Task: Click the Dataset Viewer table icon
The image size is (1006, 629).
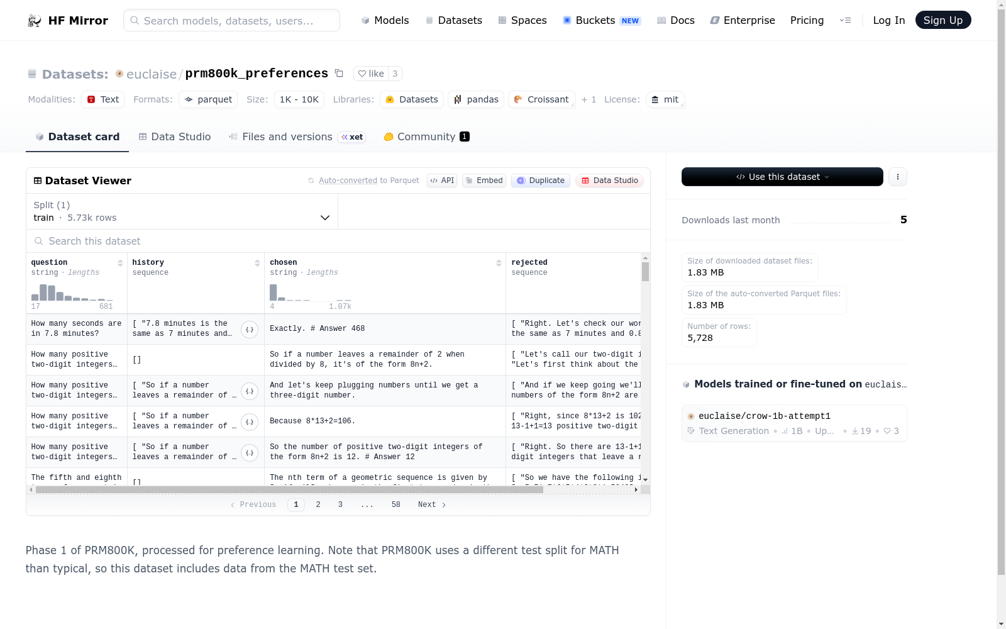Action: click(x=38, y=181)
